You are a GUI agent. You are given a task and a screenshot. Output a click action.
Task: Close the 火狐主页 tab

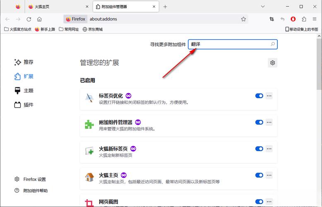click(x=87, y=7)
